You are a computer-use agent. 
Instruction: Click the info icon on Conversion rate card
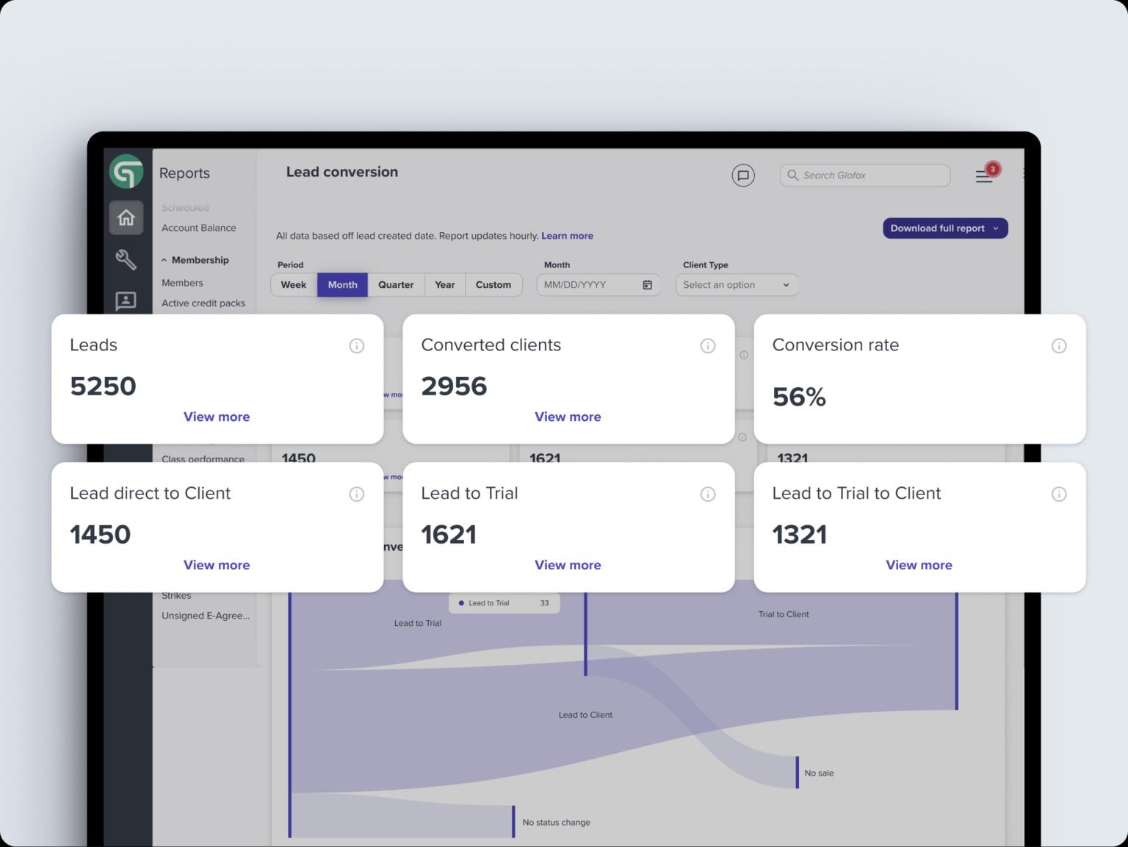click(x=1059, y=345)
